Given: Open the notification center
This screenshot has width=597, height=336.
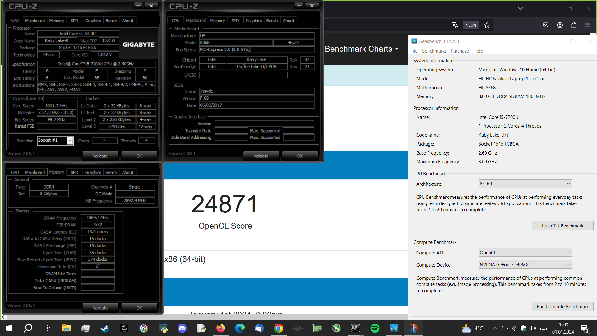Looking at the screenshot, I should 585,329.
